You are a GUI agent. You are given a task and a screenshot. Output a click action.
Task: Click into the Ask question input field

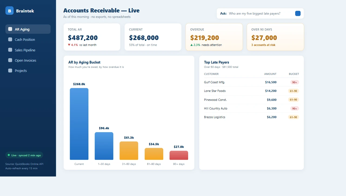click(261, 14)
